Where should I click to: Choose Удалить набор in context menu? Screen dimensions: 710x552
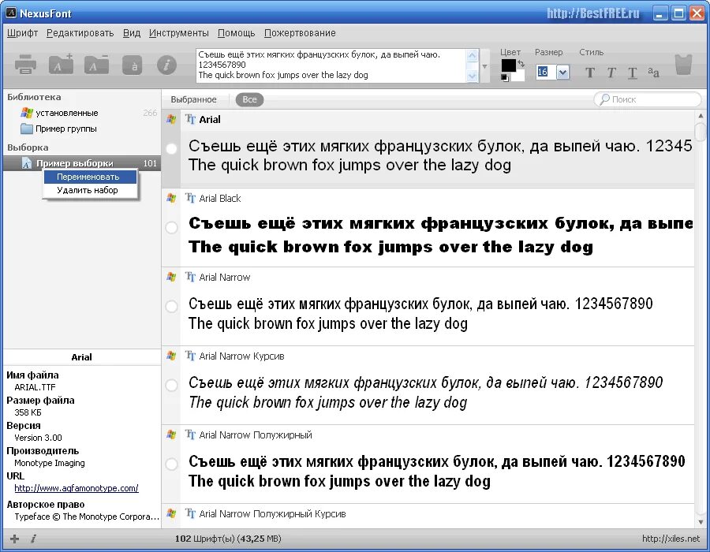pyautogui.click(x=90, y=190)
